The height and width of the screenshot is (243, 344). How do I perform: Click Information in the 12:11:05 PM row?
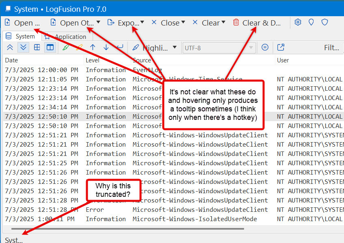pyautogui.click(x=106, y=79)
